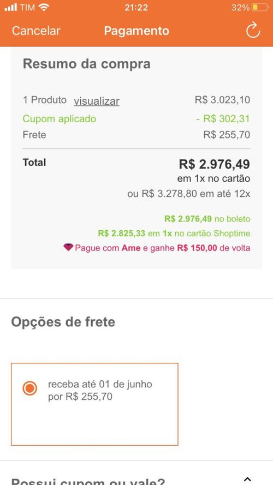Viewport: 273px width, 485px height.
Task: Tap the Wi-Fi status icon
Action: coord(44,8)
